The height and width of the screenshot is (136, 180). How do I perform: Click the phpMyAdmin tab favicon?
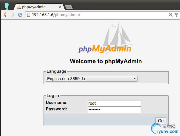[19, 7]
